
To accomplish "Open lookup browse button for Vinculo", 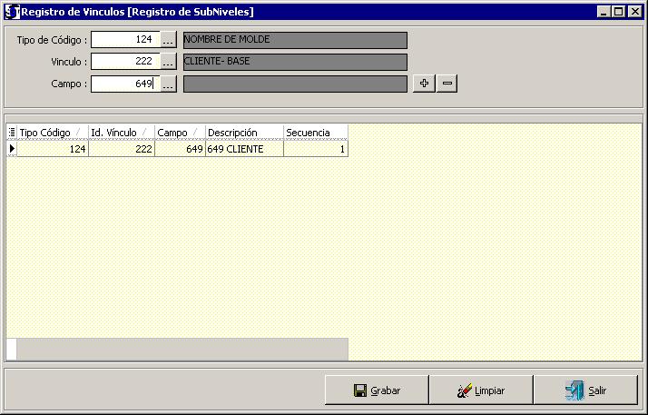I will pos(168,62).
